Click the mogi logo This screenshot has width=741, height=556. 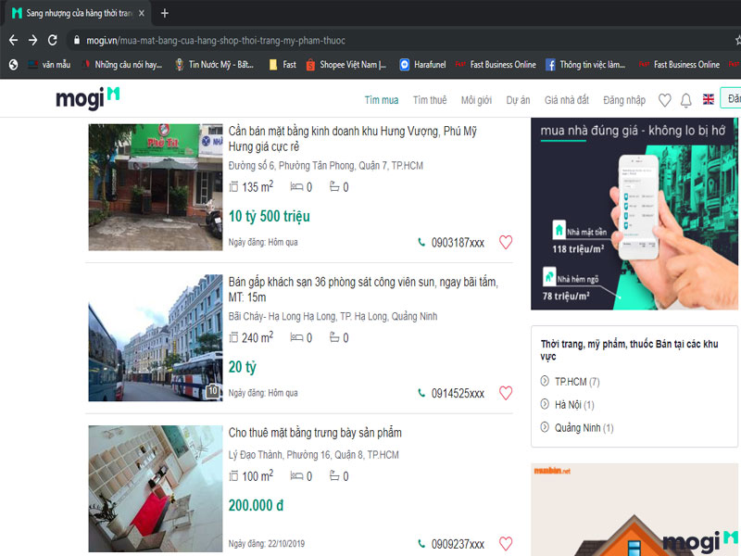pos(88,98)
